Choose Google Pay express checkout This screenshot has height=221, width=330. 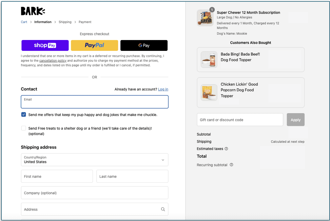point(144,45)
